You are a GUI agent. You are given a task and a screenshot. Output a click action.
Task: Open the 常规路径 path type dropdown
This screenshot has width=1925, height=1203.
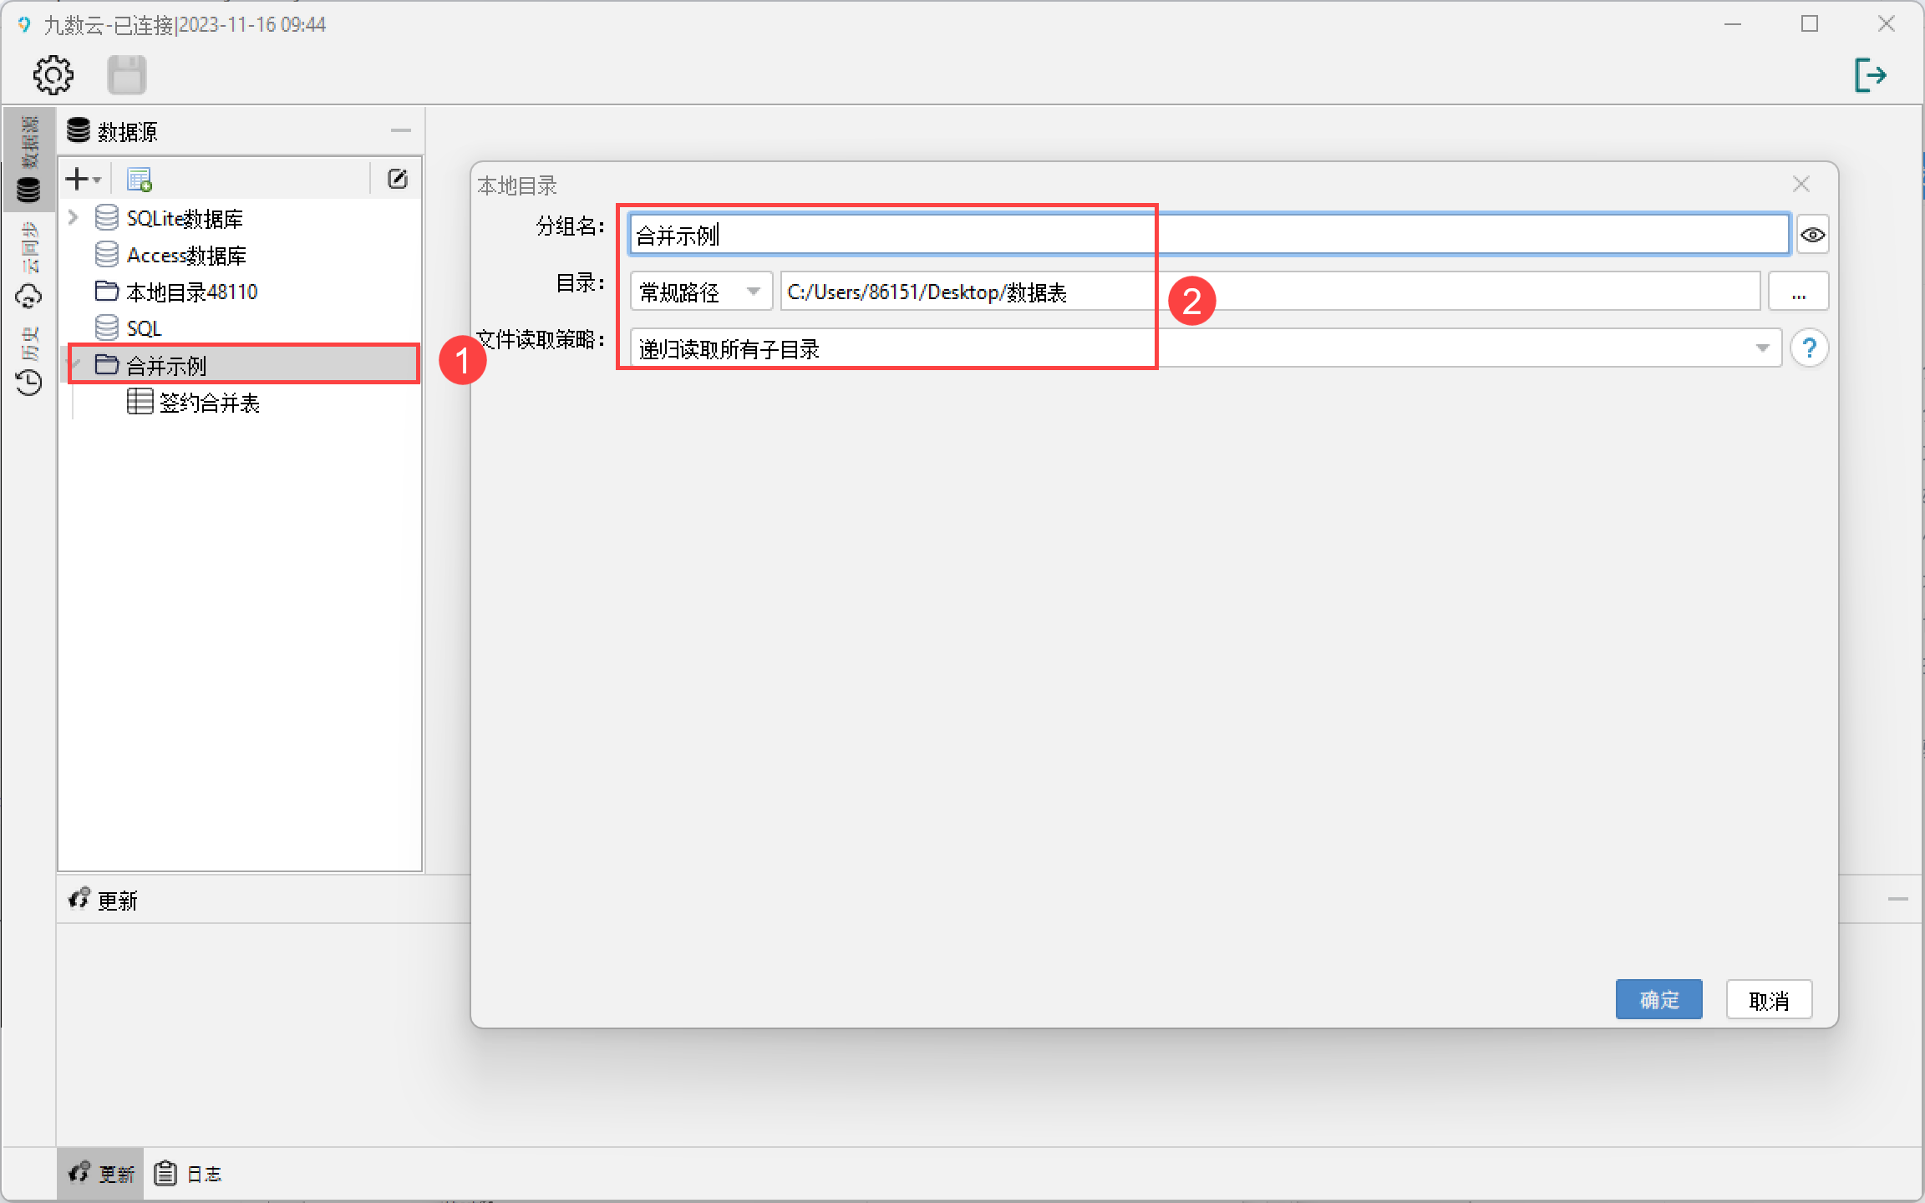coord(700,292)
